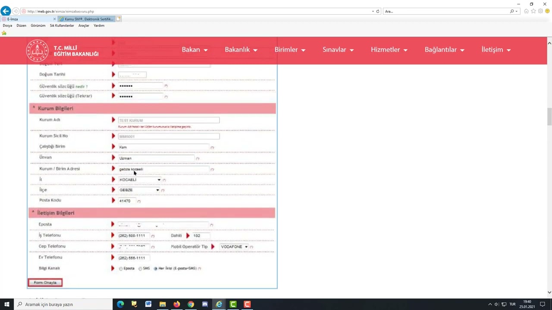The width and height of the screenshot is (552, 310).
Task: Select the SMS radio button for Bilgi Kanalı
Action: pos(140,269)
